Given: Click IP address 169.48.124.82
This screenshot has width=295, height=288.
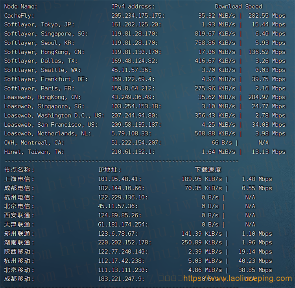Looking at the screenshot, I should pyautogui.click(x=135, y=61).
